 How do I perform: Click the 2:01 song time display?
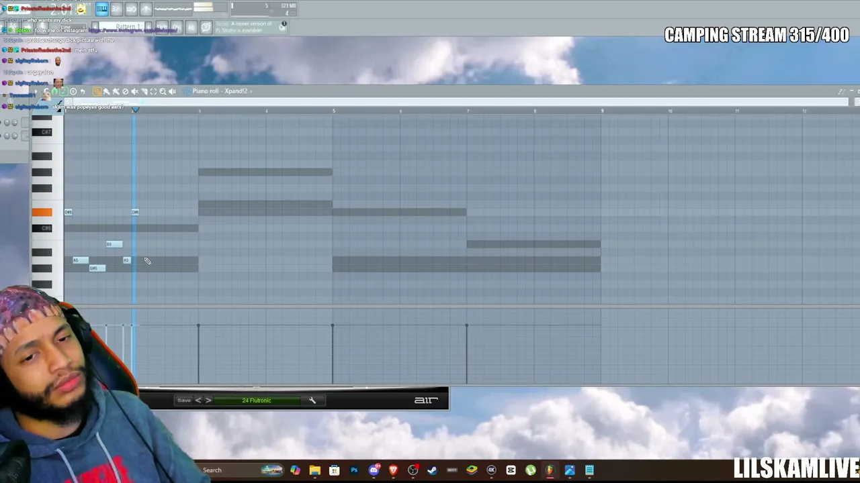coord(60,9)
